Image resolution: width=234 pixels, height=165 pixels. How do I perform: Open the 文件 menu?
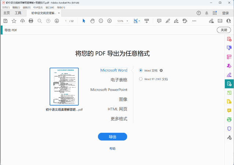[x=6, y=7]
